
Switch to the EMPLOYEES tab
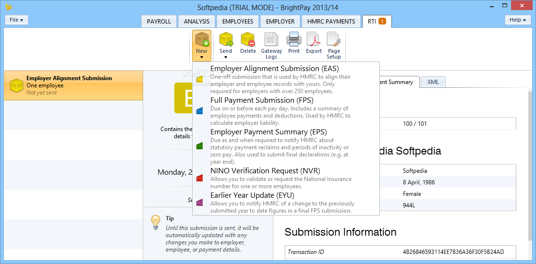point(238,21)
